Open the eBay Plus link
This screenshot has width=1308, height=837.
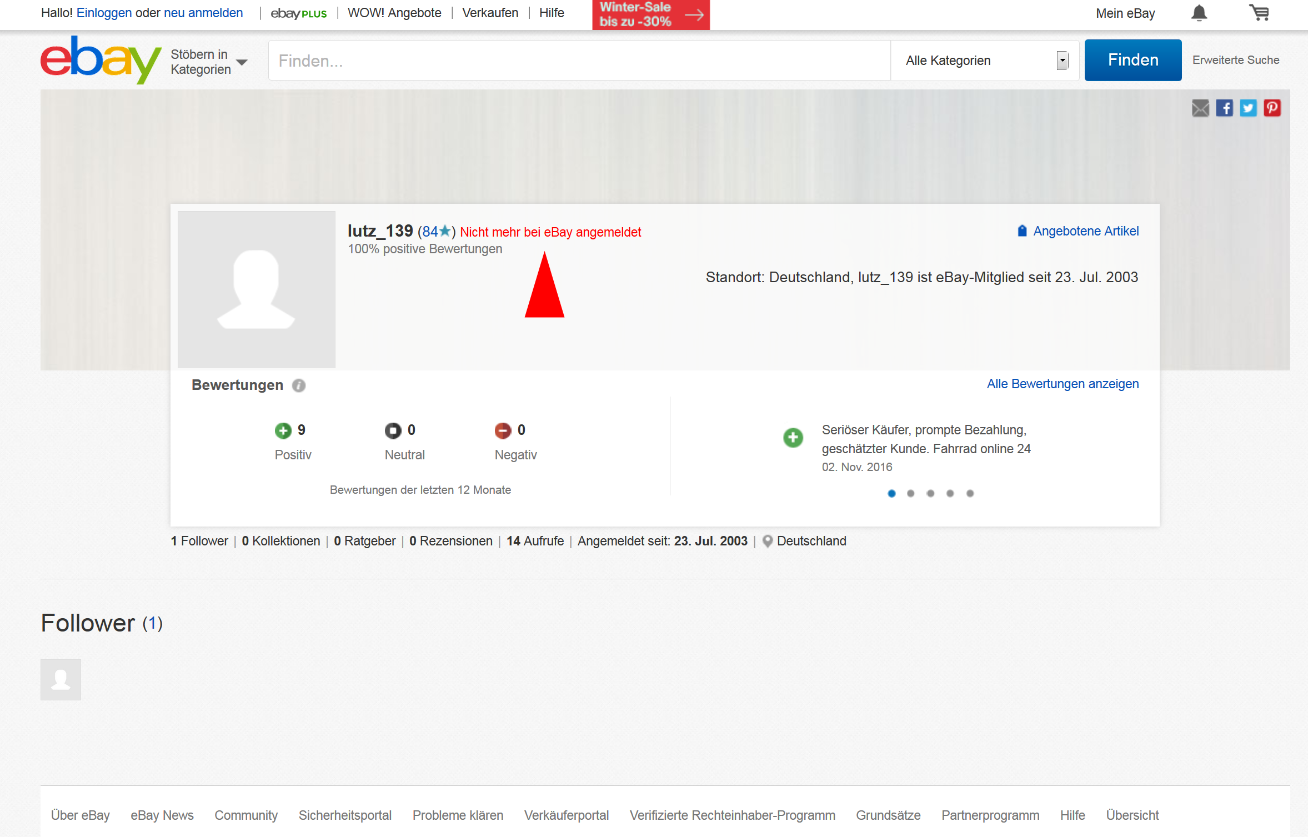pos(299,13)
